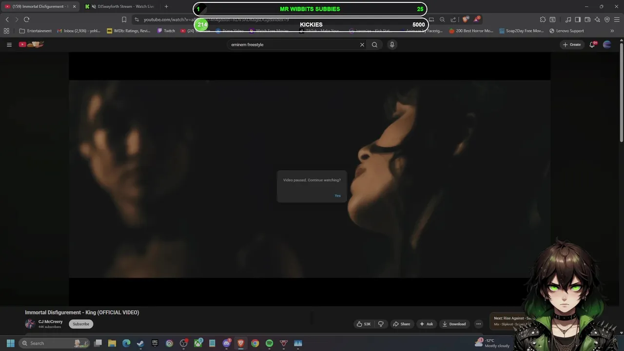The height and width of the screenshot is (351, 624).
Task: Open the Twitch bookmark
Action: click(166, 31)
